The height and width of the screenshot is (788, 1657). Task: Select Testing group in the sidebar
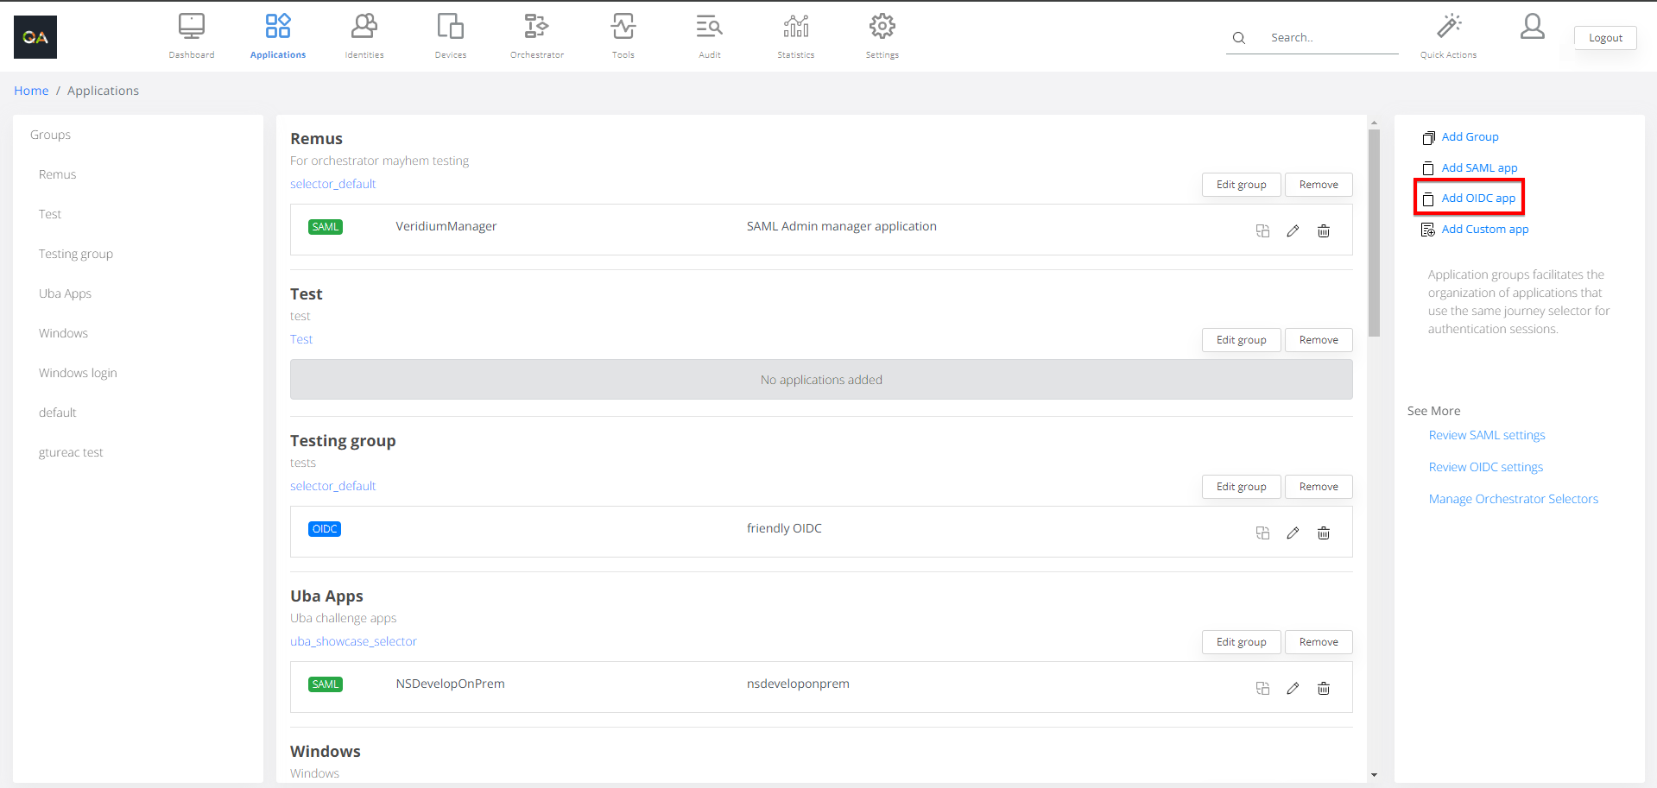click(x=76, y=253)
